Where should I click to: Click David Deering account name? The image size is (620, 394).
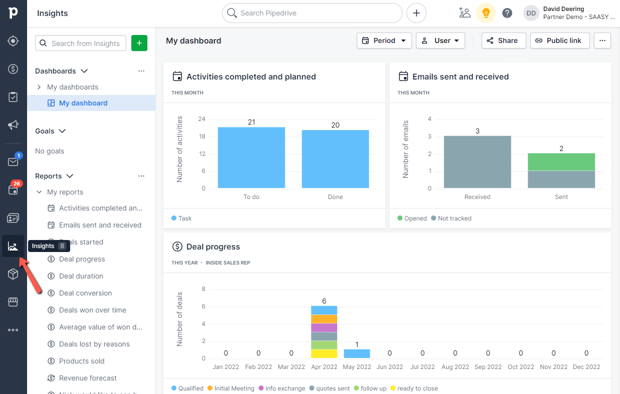(564, 8)
